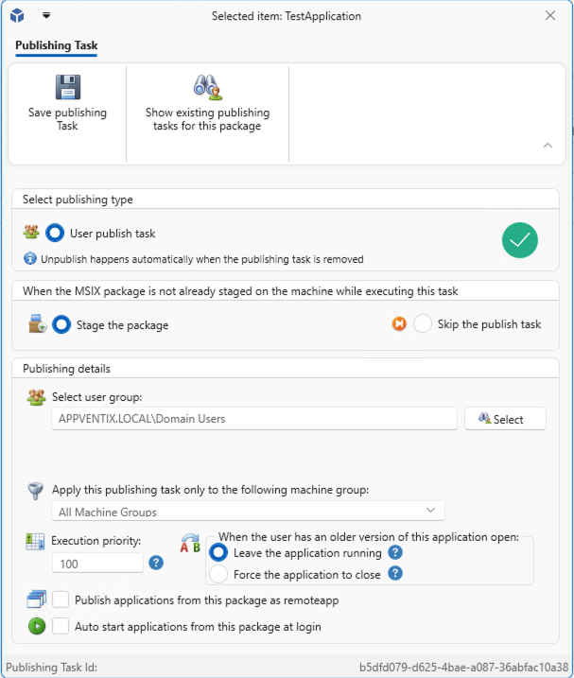Enable Auto start applications at login checkbox
The width and height of the screenshot is (574, 678).
61,626
